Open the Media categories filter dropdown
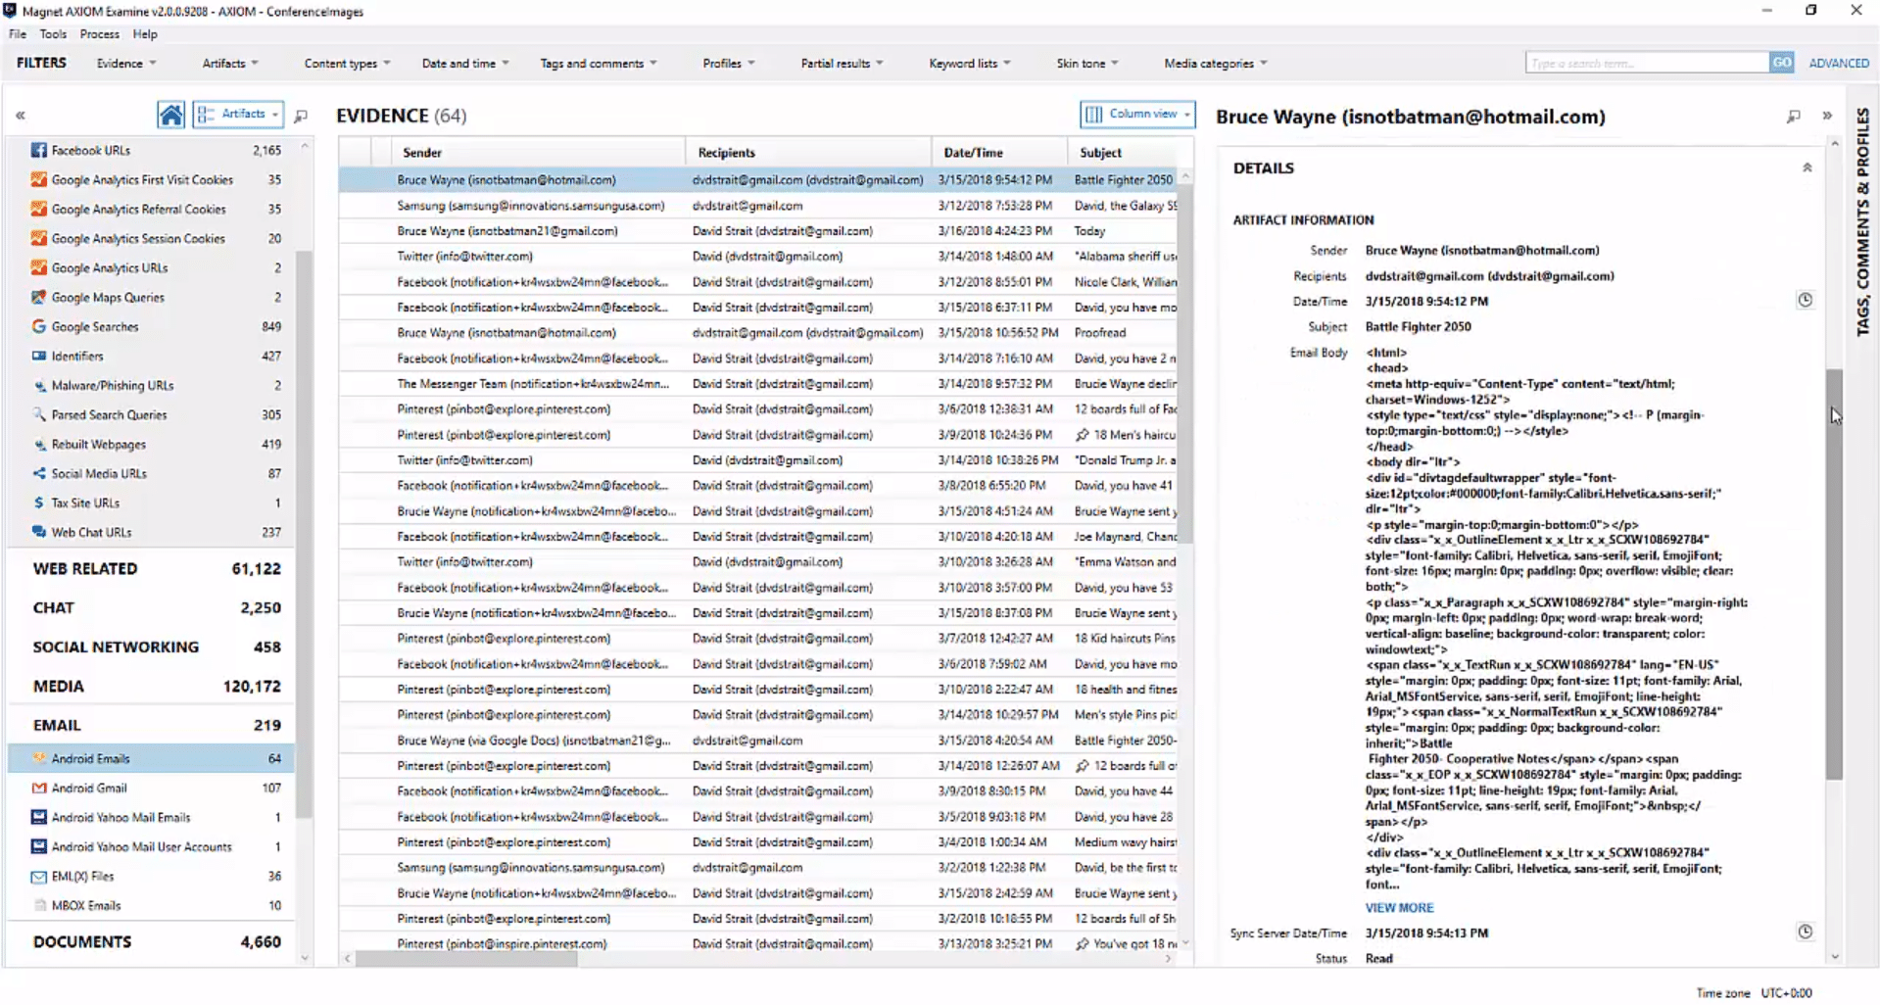The width and height of the screenshot is (1880, 1005). pyautogui.click(x=1215, y=63)
